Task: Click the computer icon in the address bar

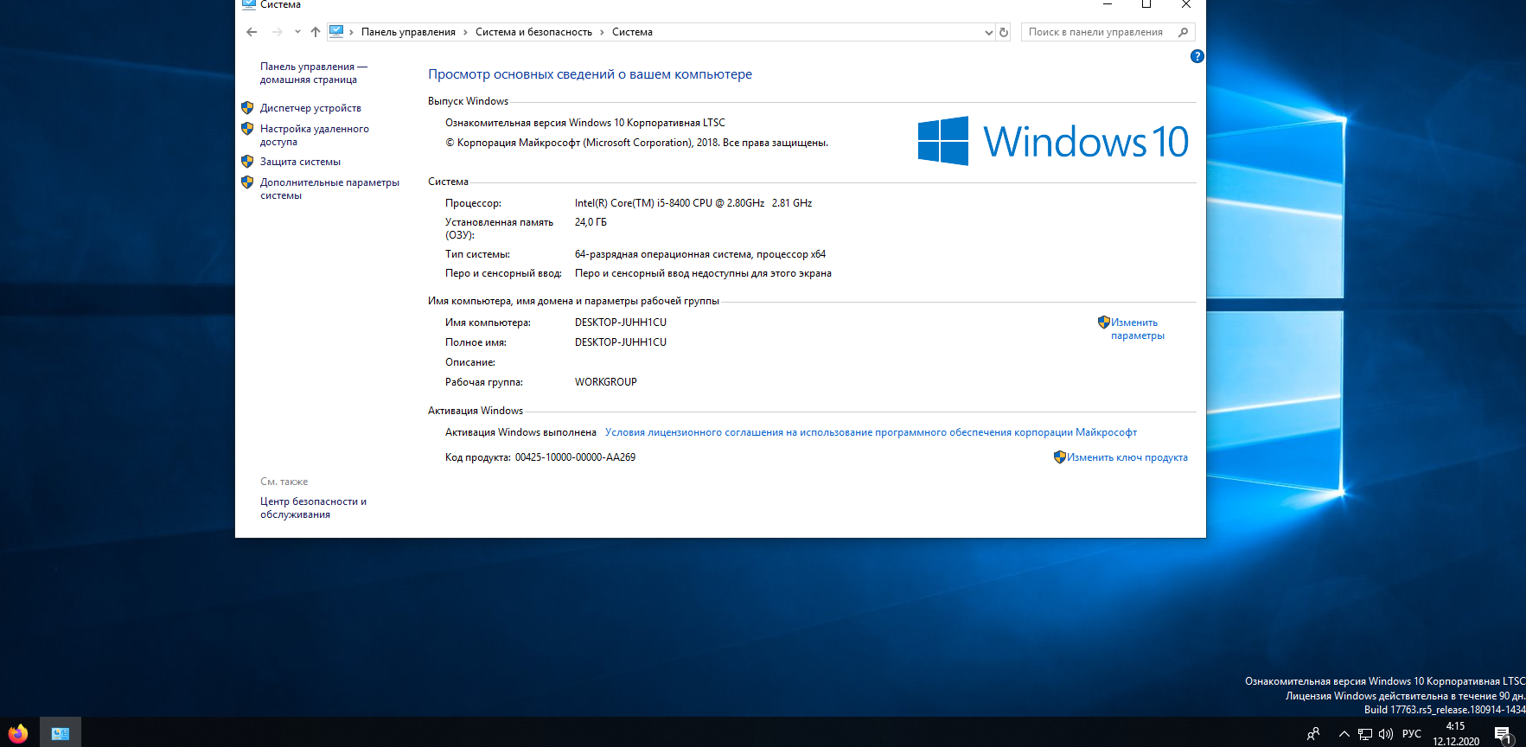Action: pyautogui.click(x=337, y=32)
